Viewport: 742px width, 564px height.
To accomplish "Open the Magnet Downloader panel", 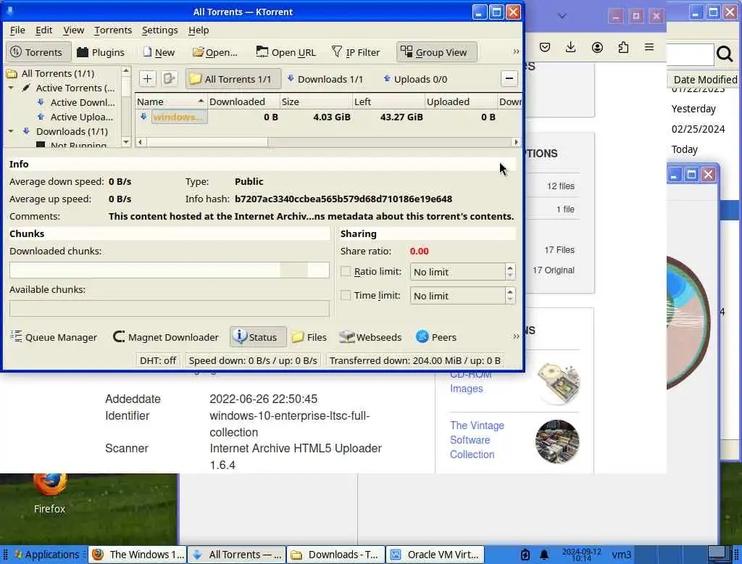I will click(x=166, y=336).
